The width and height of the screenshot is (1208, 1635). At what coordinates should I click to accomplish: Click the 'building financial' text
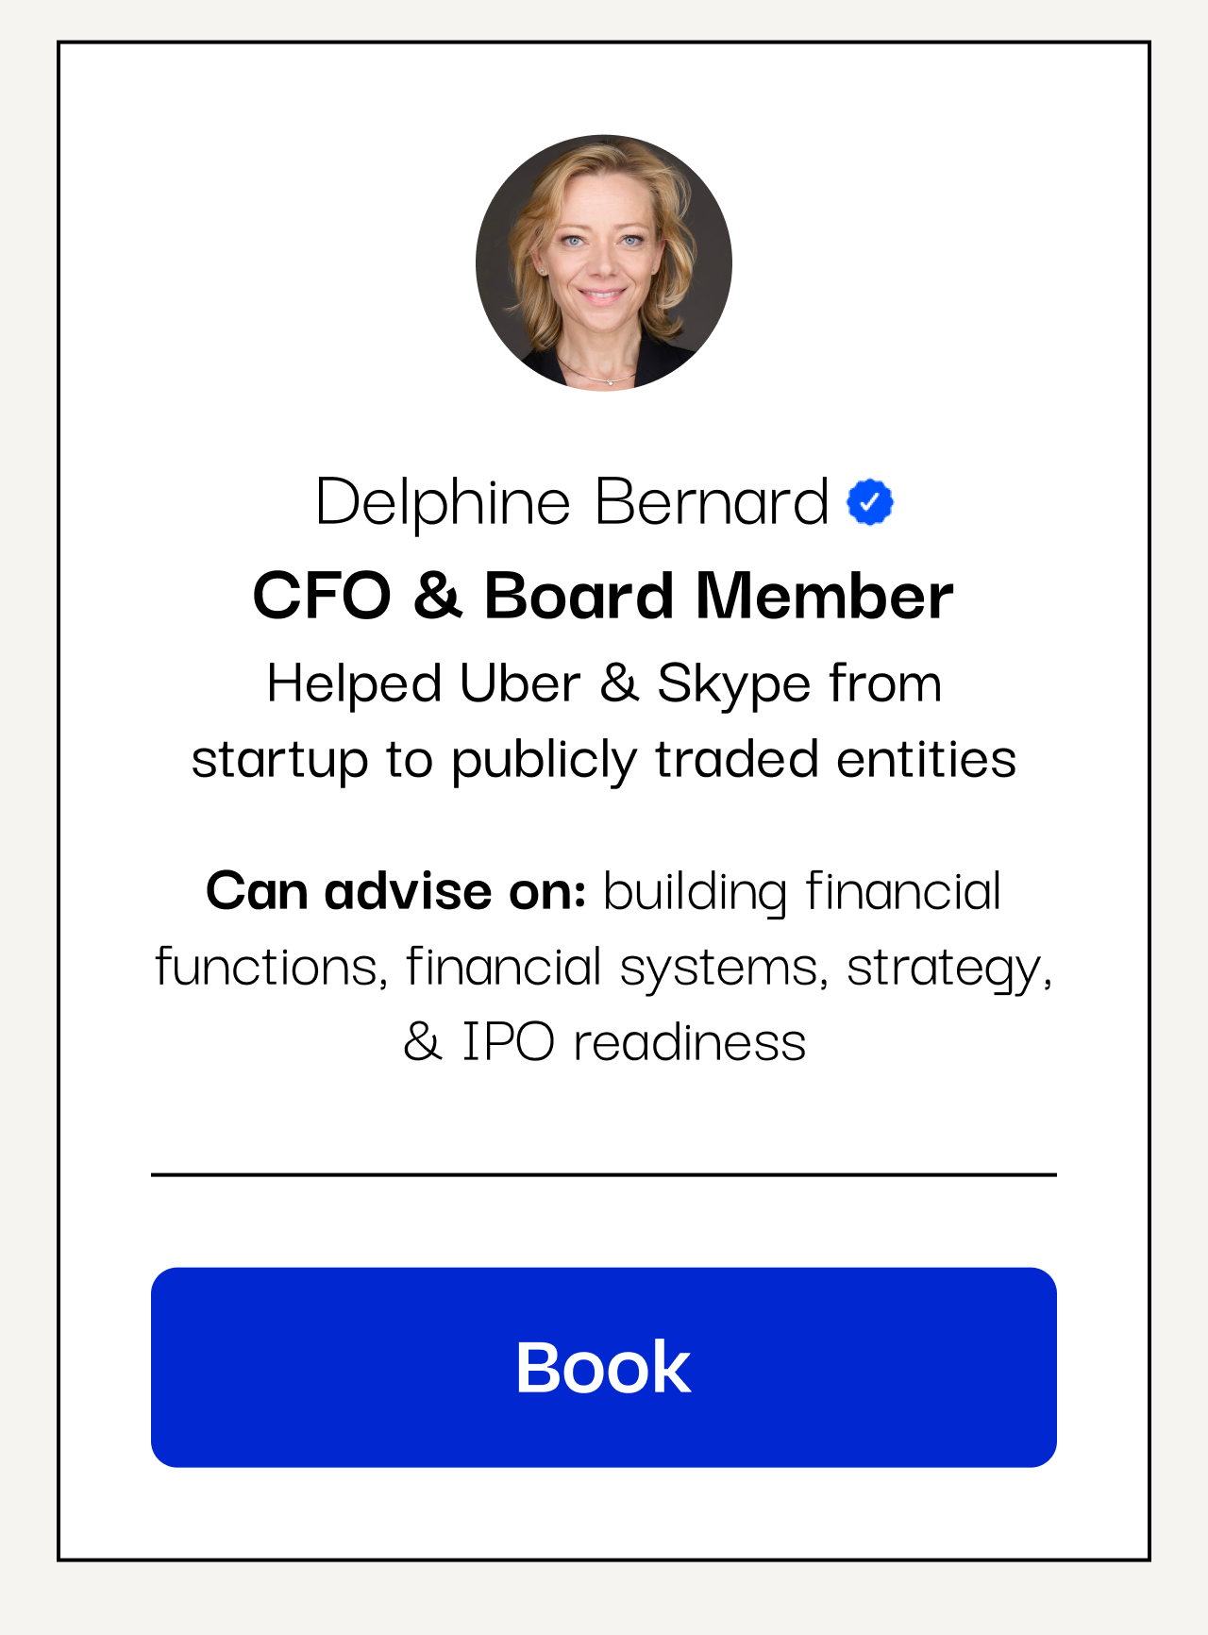point(802,893)
